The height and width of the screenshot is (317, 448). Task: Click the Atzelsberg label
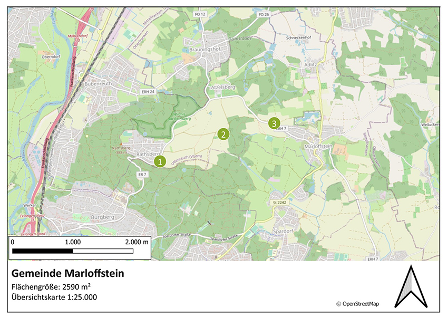point(223,87)
